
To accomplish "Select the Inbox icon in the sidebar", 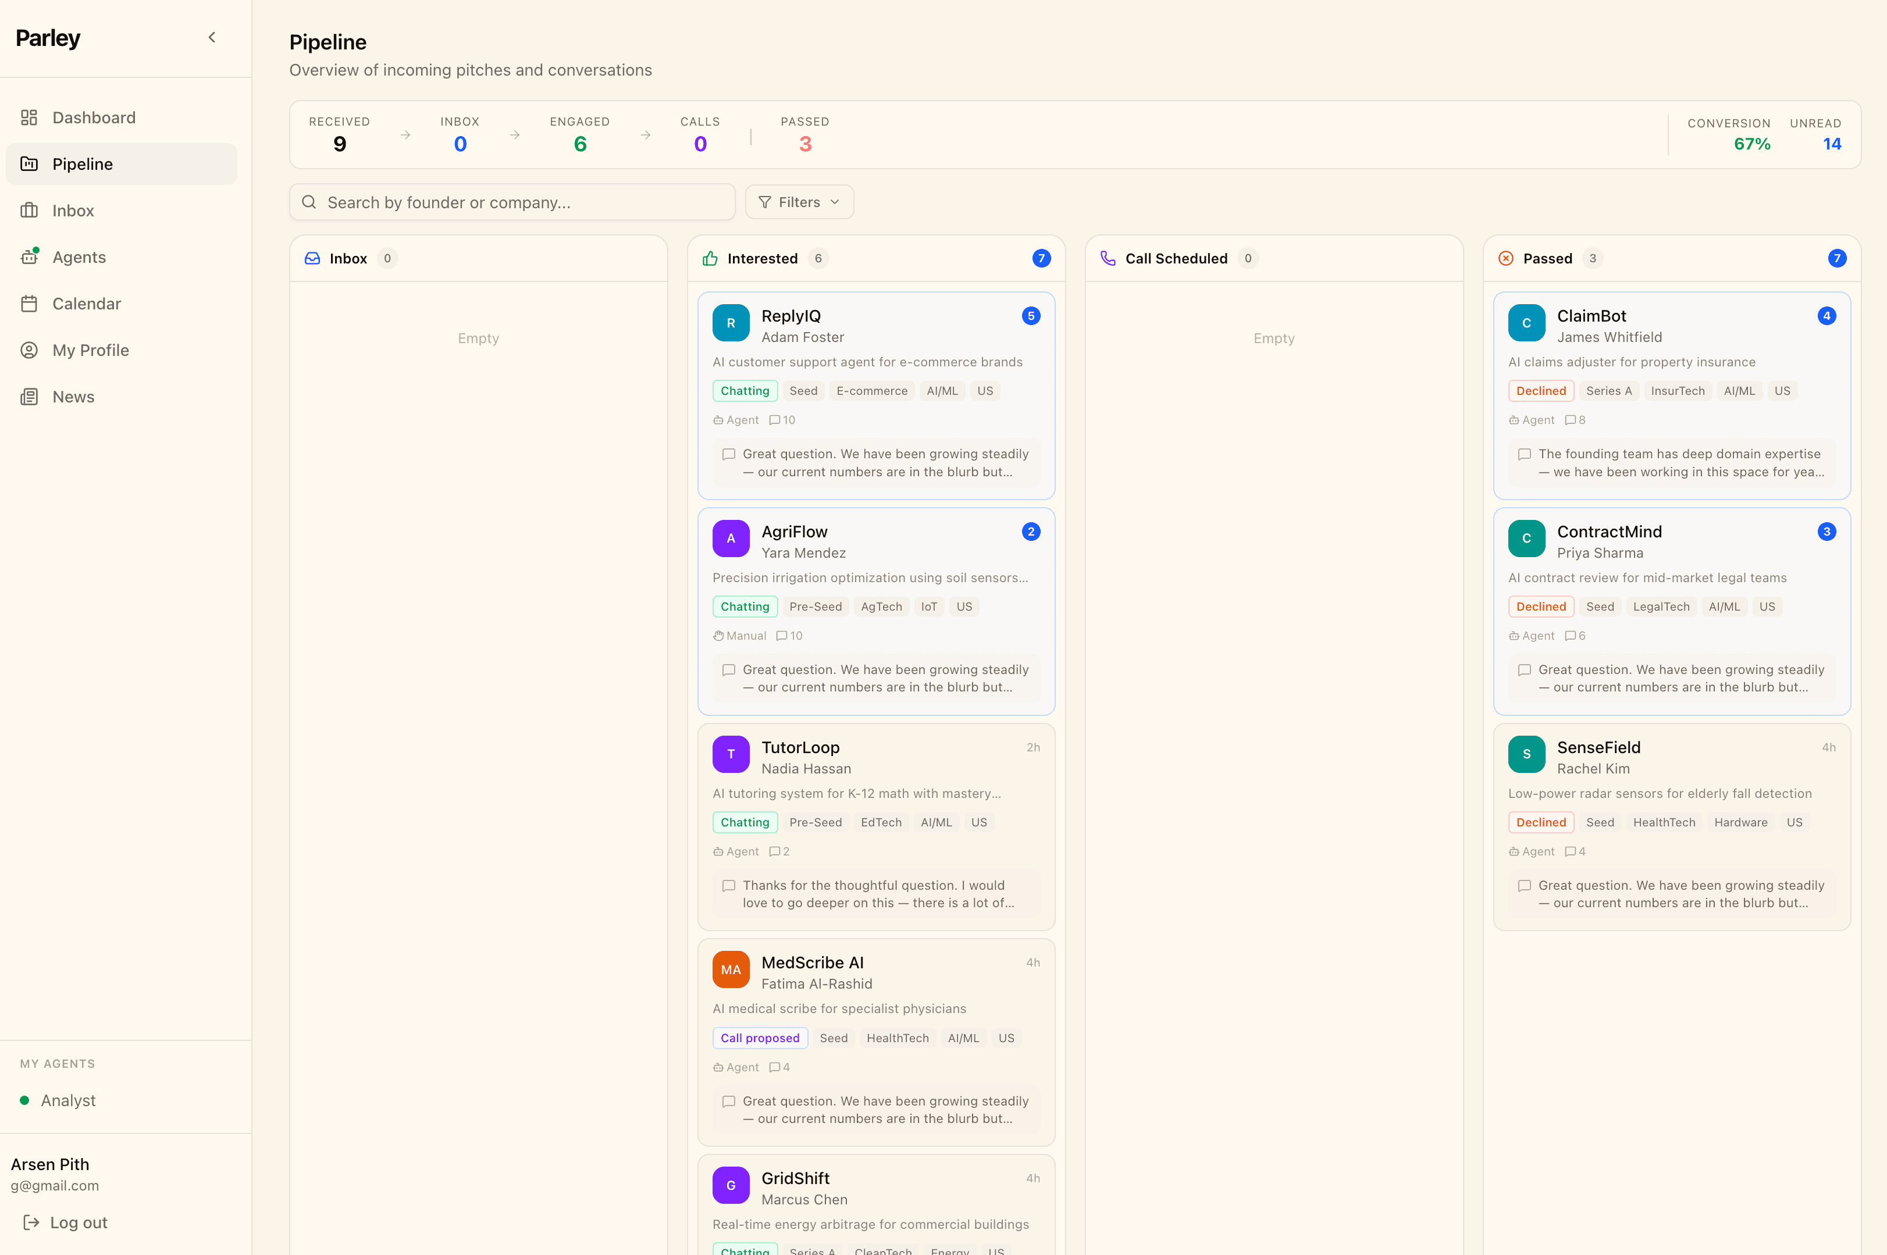I will click(x=30, y=211).
